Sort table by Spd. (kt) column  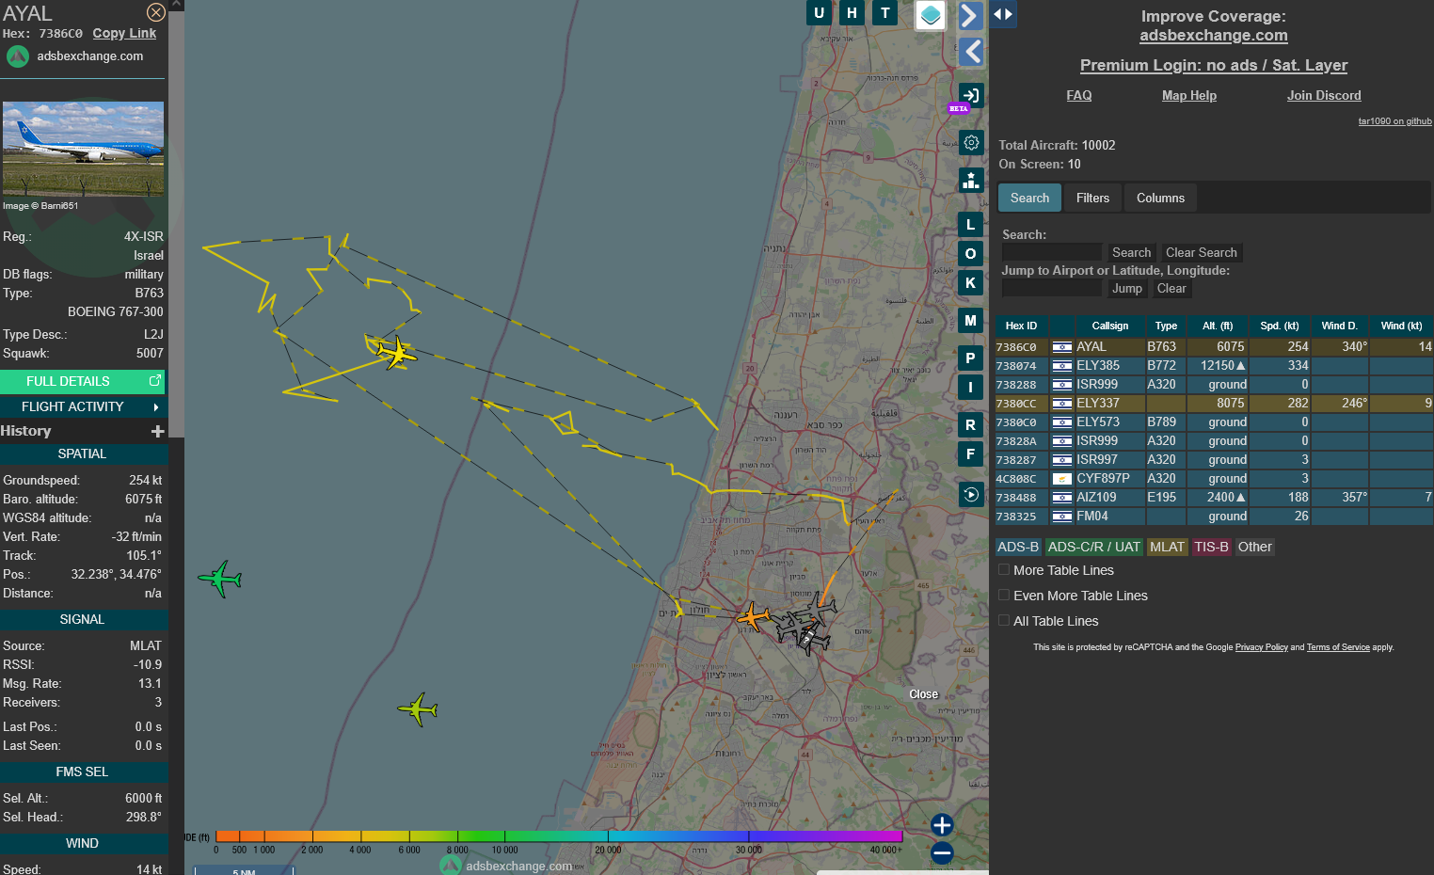tap(1279, 326)
